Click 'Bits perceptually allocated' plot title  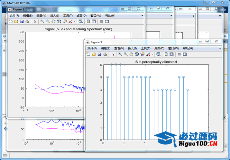coord(156,62)
